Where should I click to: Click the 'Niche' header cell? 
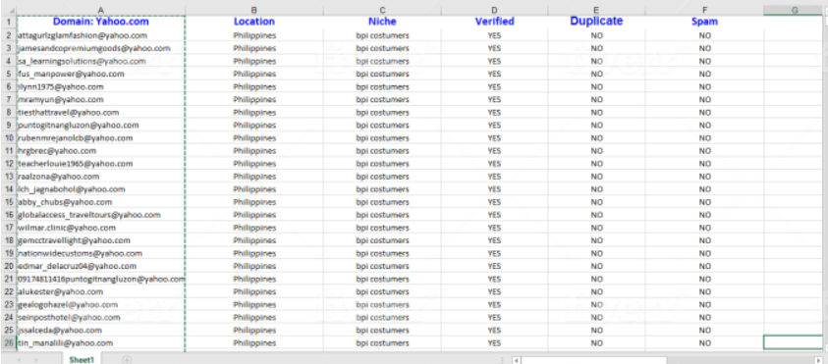coord(382,22)
